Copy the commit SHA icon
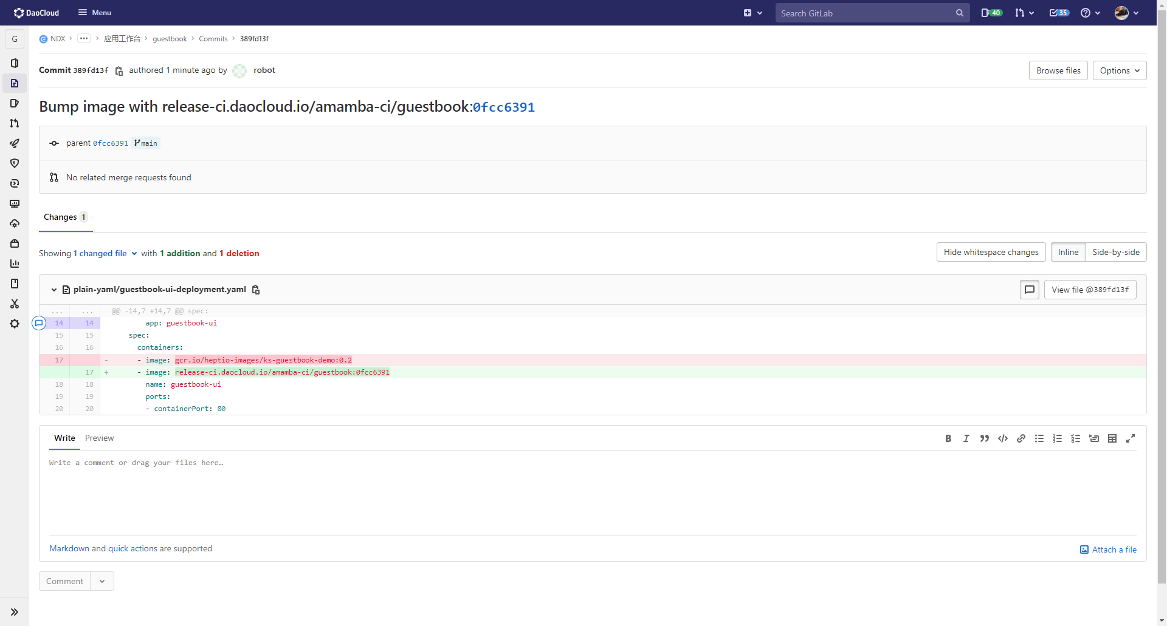This screenshot has width=1167, height=626. click(x=119, y=71)
